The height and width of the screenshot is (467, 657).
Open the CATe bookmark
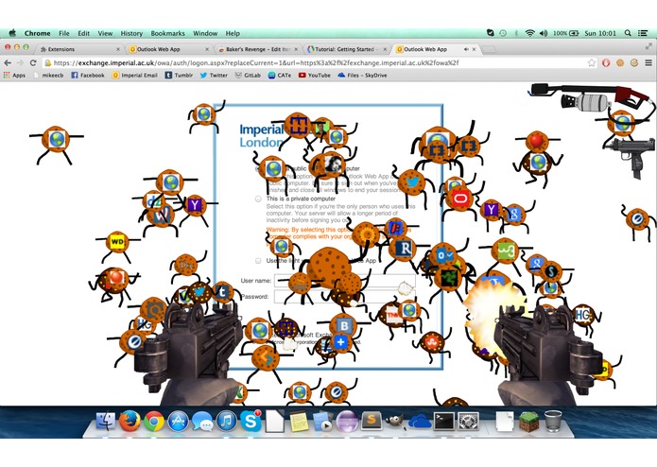pos(280,76)
